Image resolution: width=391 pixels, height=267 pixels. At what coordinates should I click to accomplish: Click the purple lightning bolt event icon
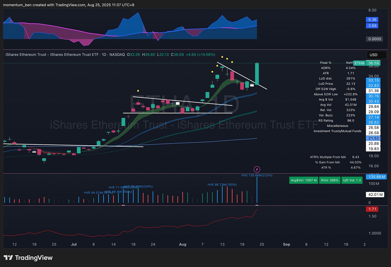tap(257, 169)
